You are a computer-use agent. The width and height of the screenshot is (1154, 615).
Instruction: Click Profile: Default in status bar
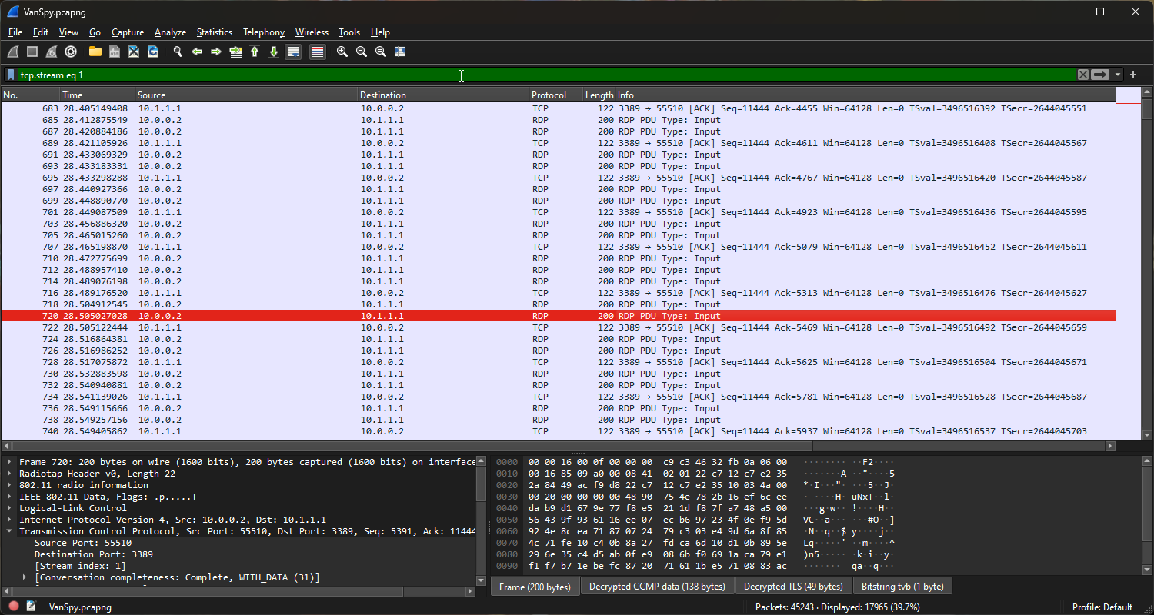[x=1102, y=607]
